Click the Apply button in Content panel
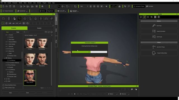179x100 pixels. click(10, 93)
